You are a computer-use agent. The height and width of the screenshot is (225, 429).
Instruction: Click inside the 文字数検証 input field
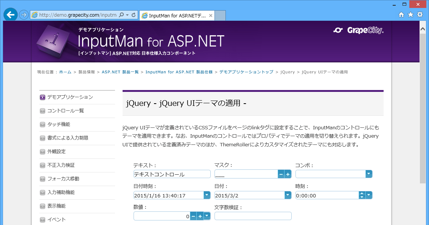(253, 216)
